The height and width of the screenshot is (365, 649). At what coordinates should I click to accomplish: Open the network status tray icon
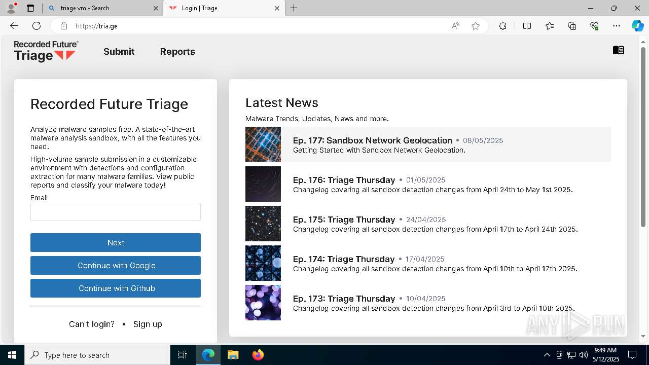coord(571,355)
